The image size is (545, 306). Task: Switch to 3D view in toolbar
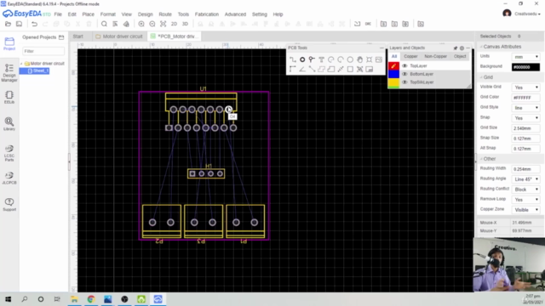click(x=186, y=24)
